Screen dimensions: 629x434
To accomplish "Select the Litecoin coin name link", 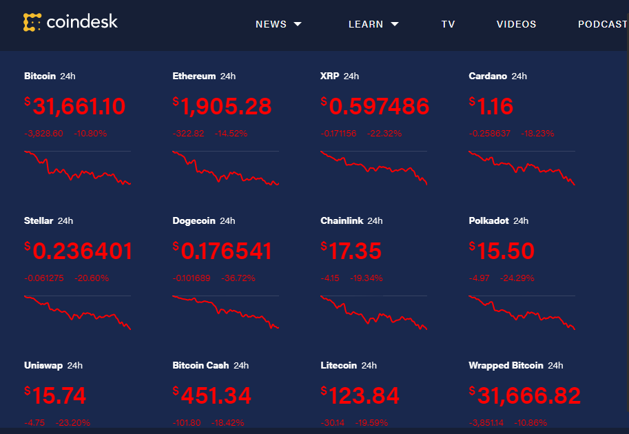I will click(338, 366).
